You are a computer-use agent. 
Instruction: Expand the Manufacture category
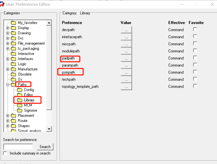tap(8, 69)
